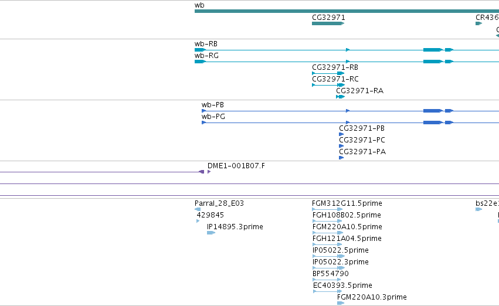Click the FGM220A10.3prime EST glyph
The image size is (499, 306).
341,303
